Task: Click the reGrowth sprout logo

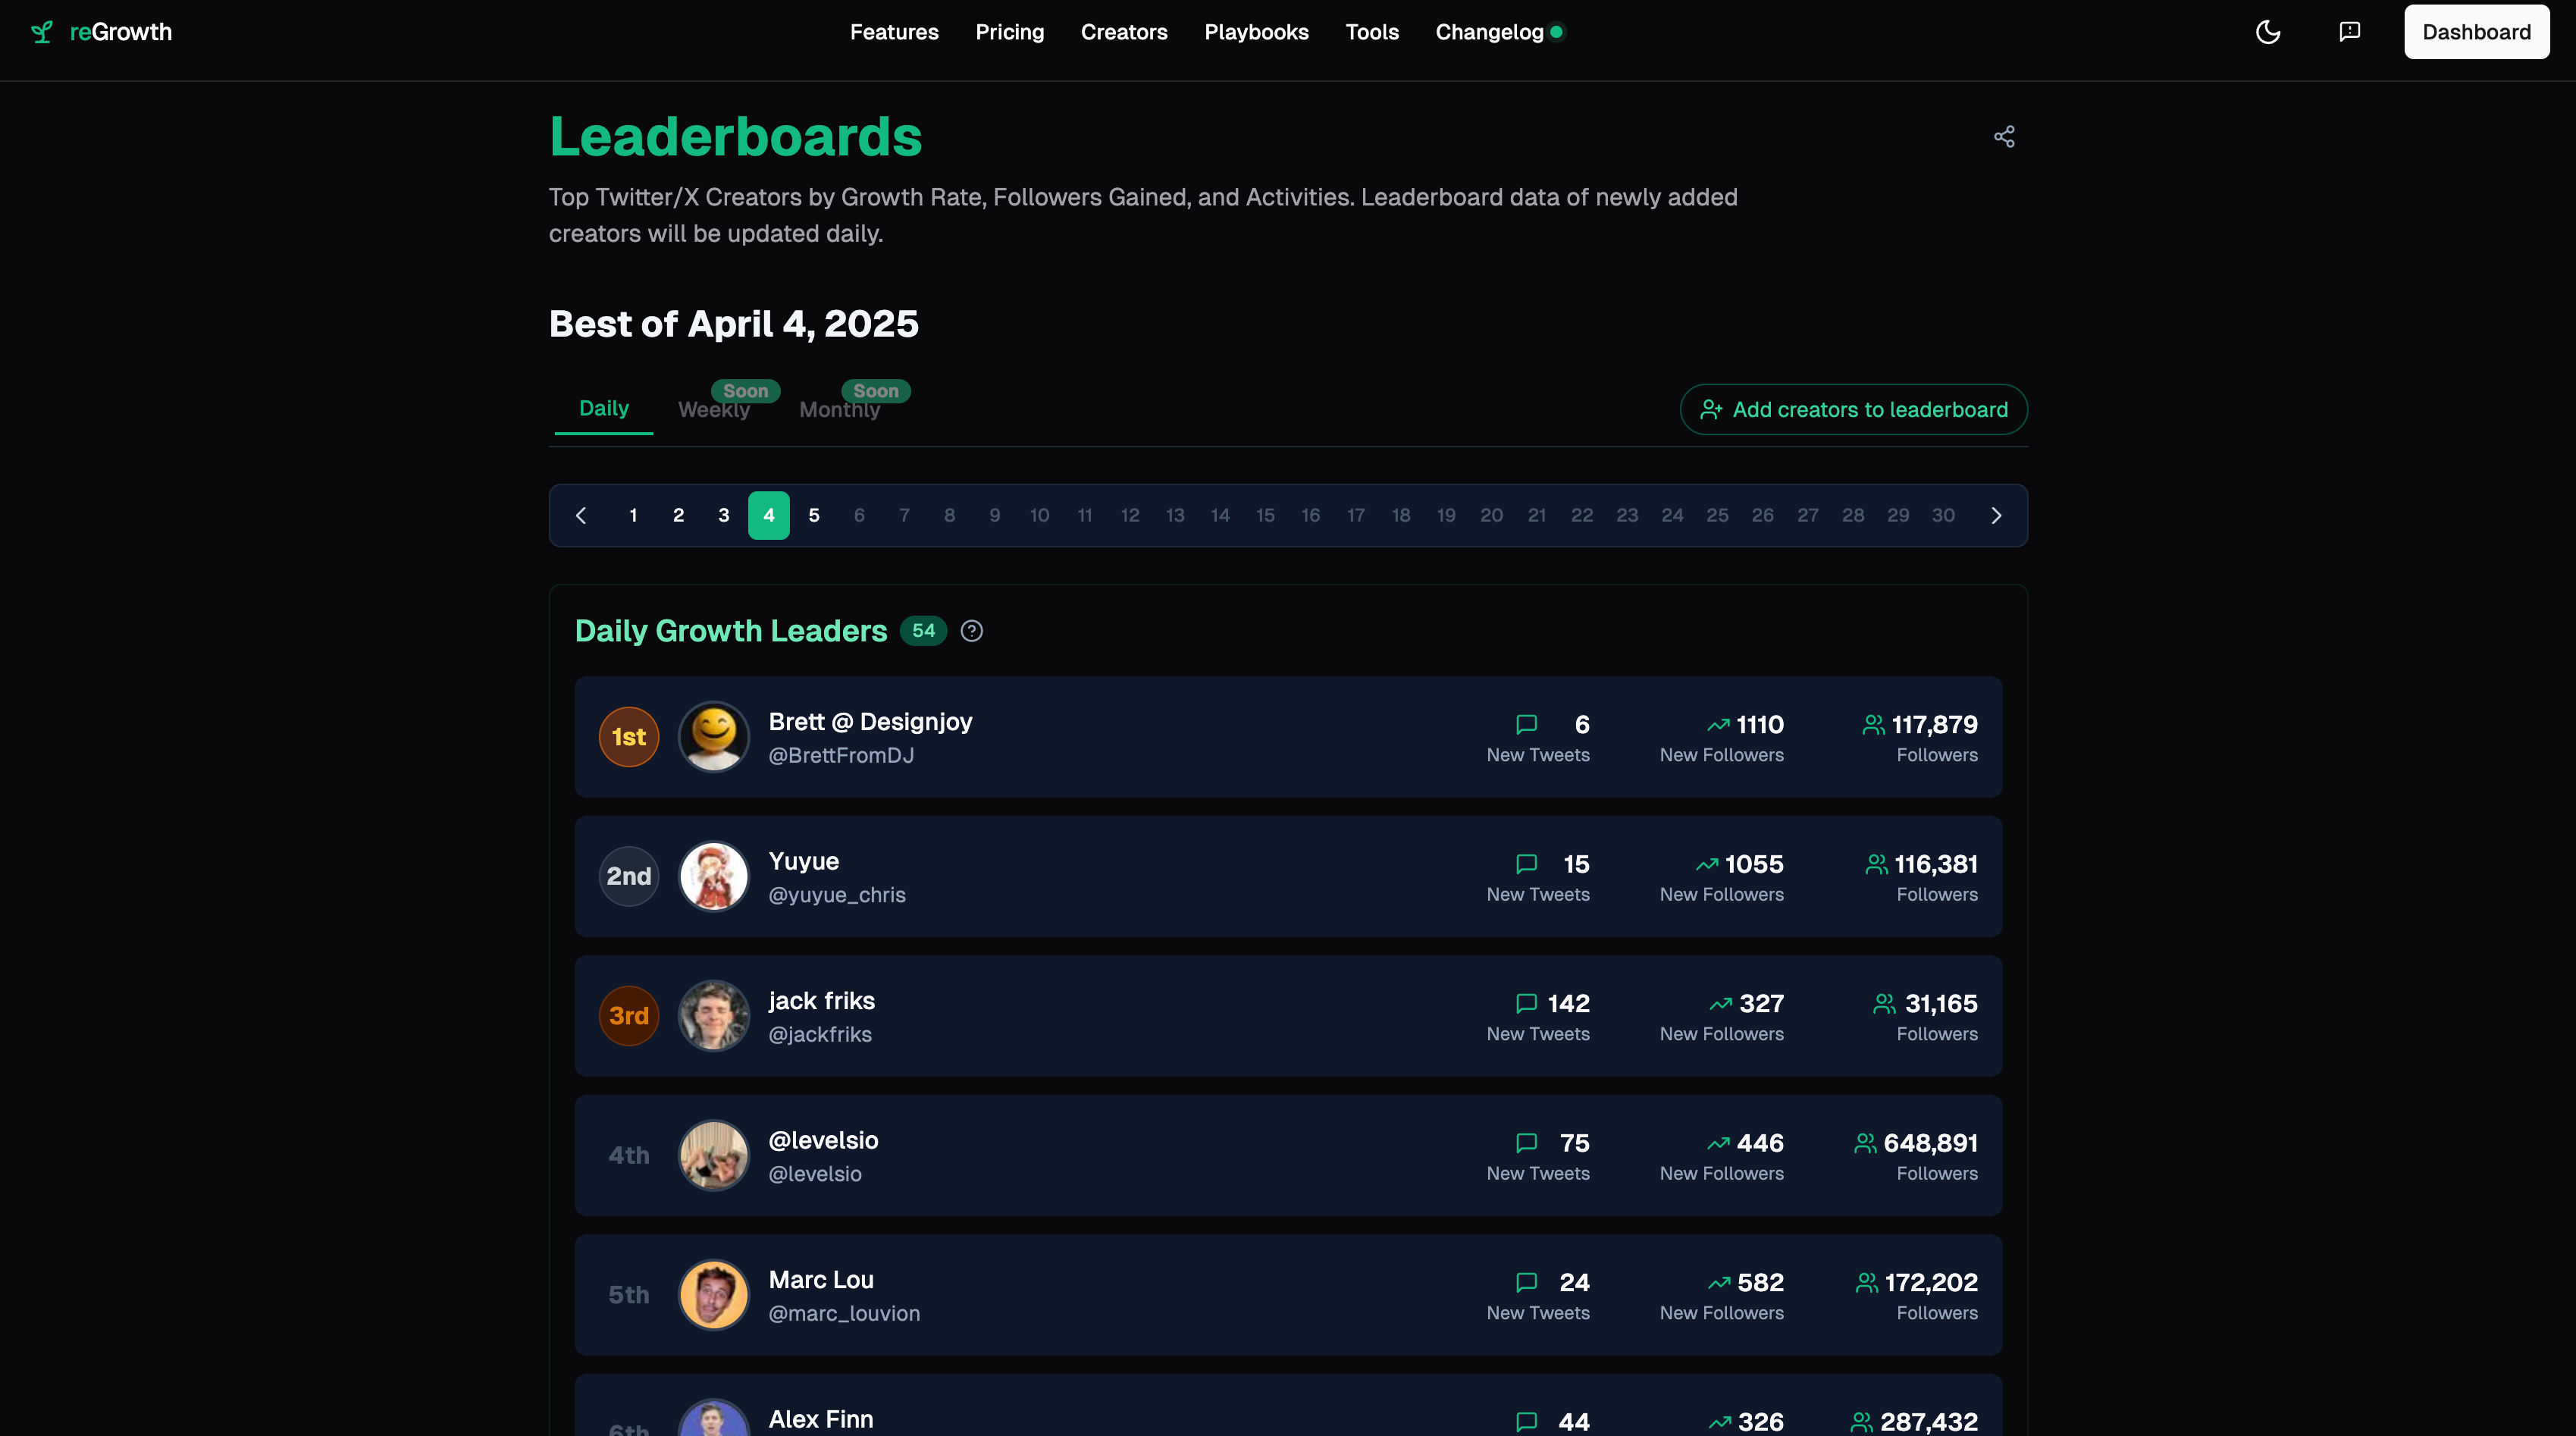Action: [42, 32]
